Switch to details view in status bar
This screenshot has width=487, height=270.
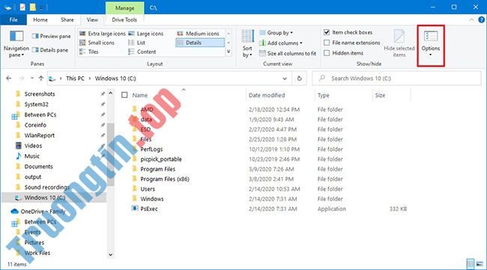point(471,265)
